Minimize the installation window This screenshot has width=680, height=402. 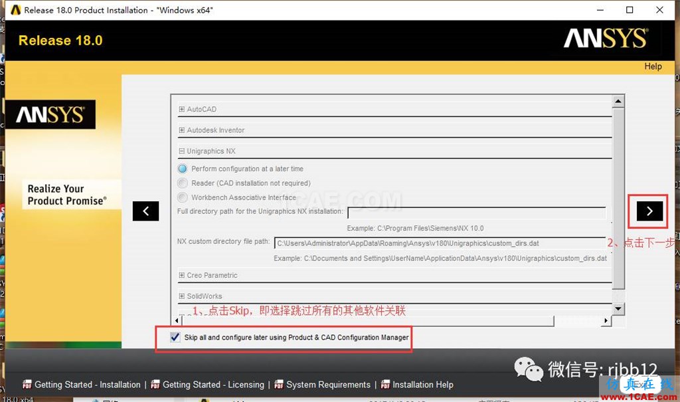coord(600,9)
